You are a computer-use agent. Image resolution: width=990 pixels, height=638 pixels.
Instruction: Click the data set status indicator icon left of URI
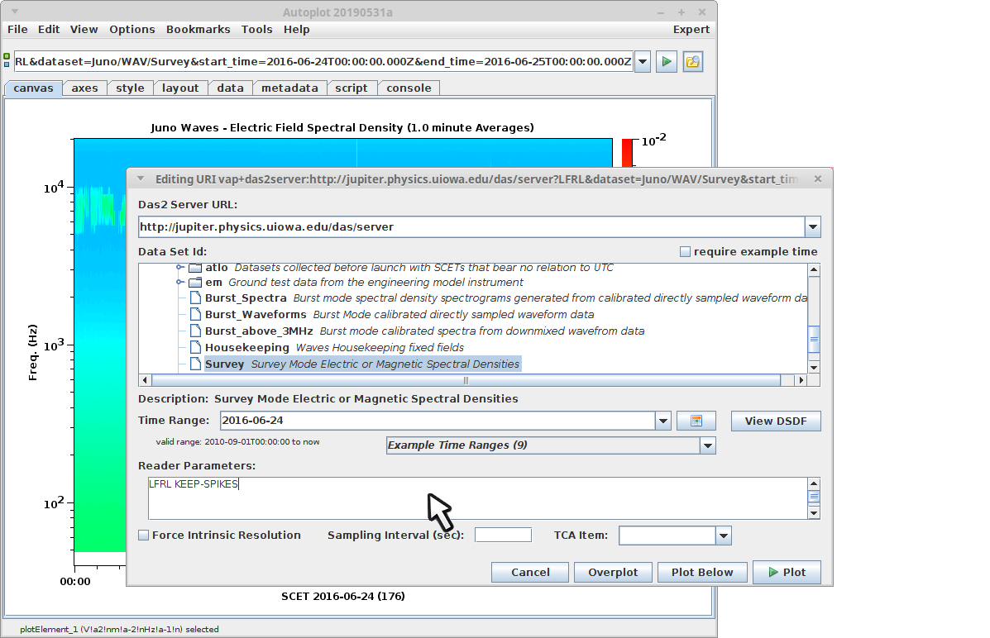tap(7, 60)
